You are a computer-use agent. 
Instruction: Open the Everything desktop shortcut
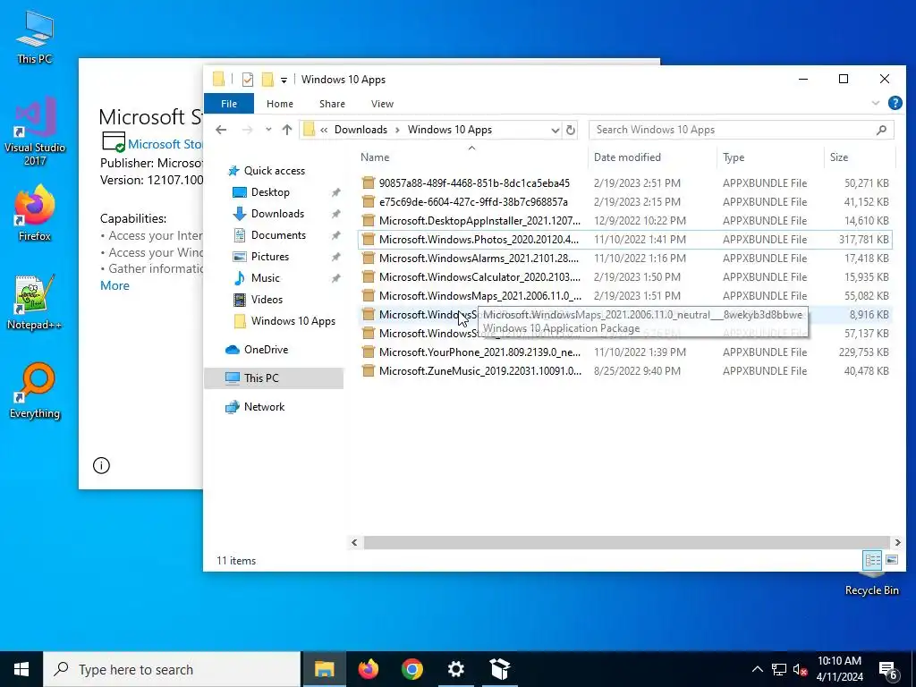(x=35, y=391)
